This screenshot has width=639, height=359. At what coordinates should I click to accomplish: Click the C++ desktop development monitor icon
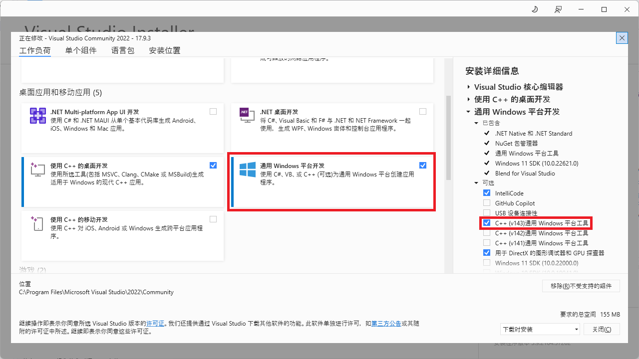[38, 170]
